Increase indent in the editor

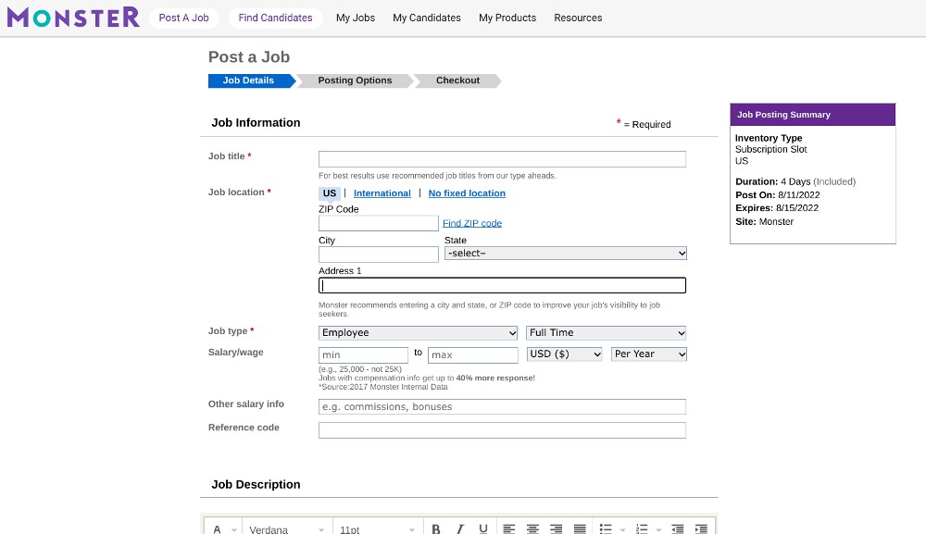point(701,528)
